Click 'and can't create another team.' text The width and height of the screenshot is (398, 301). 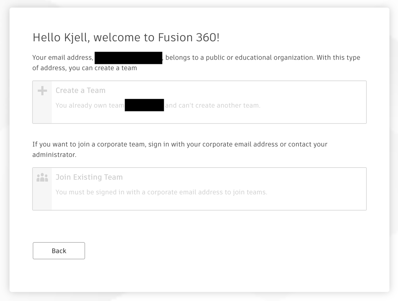(x=213, y=106)
